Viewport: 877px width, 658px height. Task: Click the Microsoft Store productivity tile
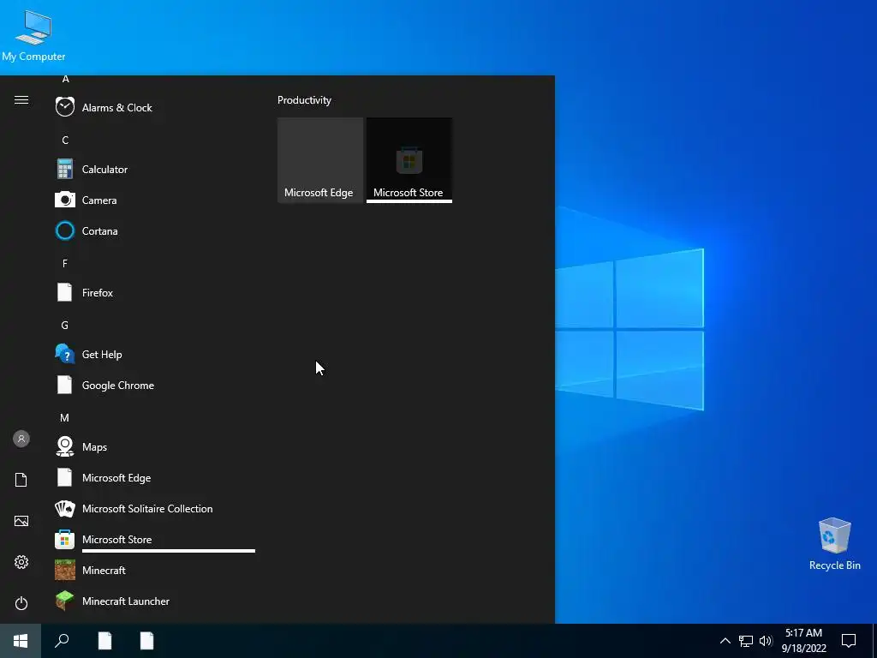tap(409, 160)
